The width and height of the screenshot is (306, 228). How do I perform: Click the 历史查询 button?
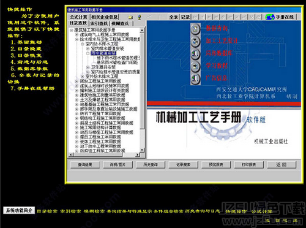tap(151, 164)
